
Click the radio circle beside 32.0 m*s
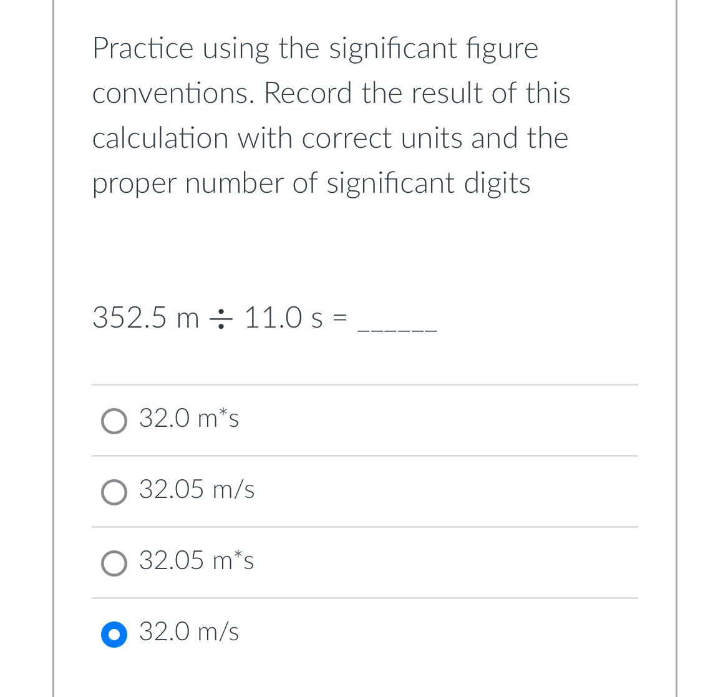(114, 421)
